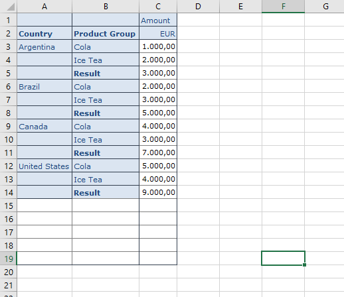Select the United States cell
Image resolution: width=344 pixels, height=297 pixels.
point(44,166)
